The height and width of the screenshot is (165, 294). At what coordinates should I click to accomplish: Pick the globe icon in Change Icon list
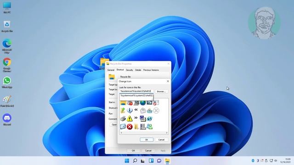(x=143, y=103)
